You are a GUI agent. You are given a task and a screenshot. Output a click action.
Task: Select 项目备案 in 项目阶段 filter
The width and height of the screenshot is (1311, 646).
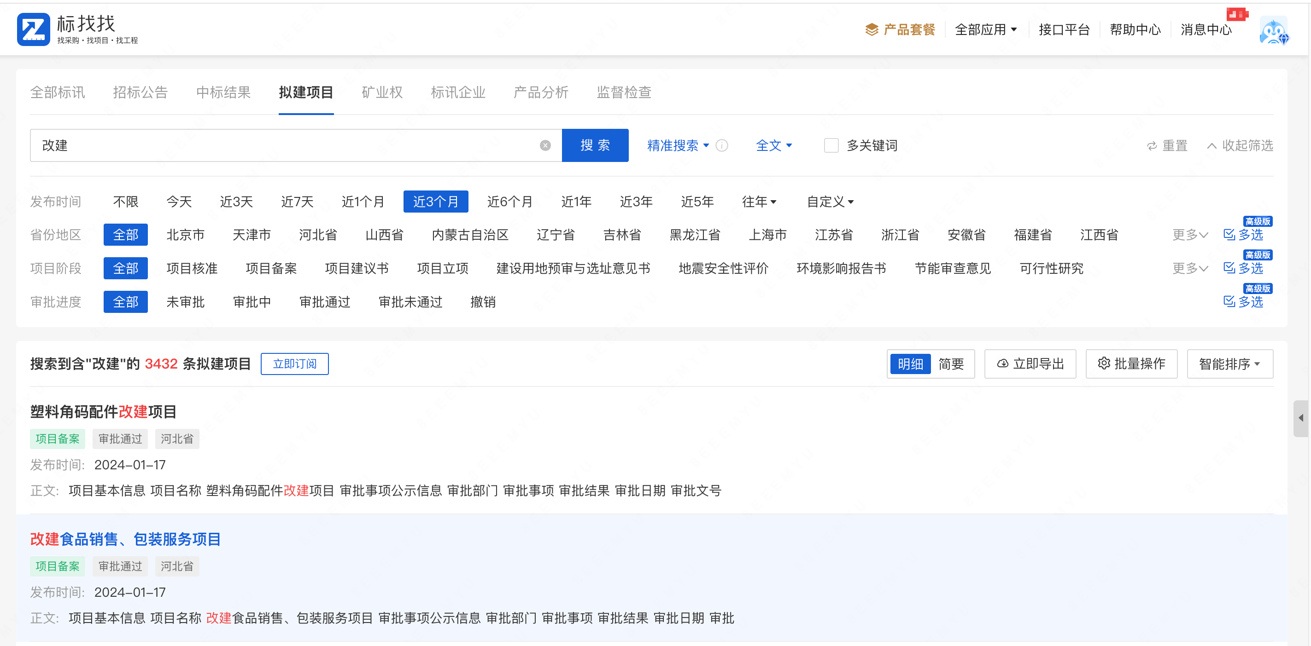tap(271, 268)
